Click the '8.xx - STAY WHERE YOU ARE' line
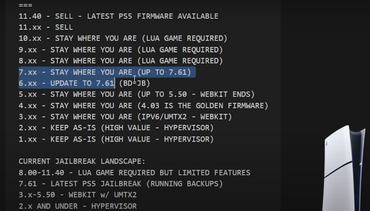This screenshot has width=370, height=211. [x=121, y=61]
